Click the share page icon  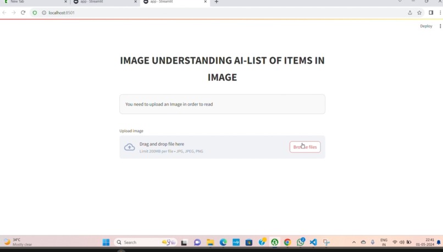(410, 13)
